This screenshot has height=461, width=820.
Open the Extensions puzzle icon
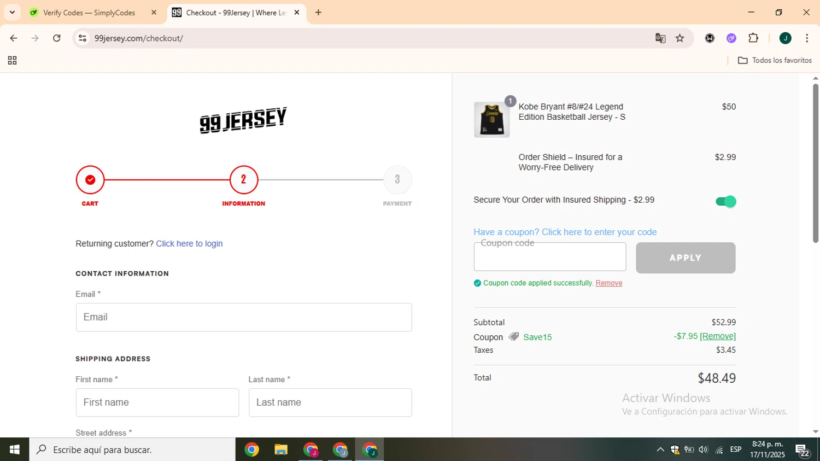tap(753, 38)
